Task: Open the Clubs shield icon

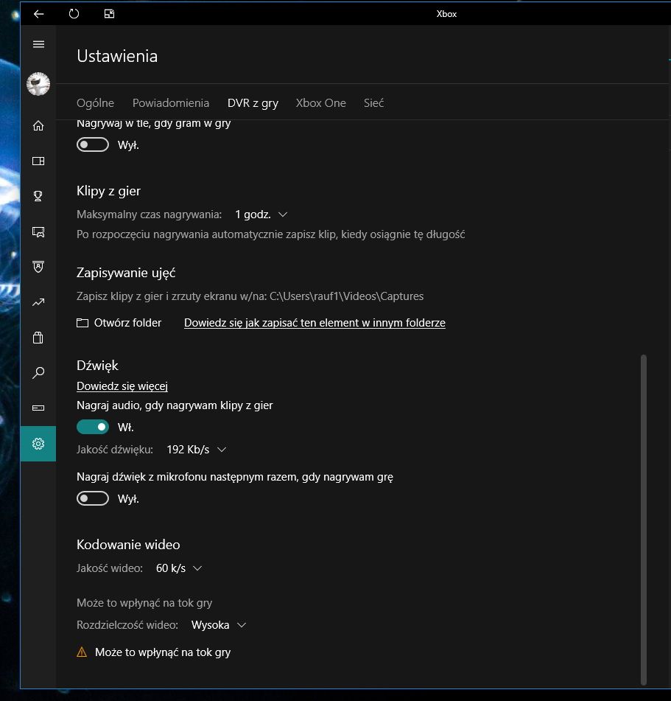Action: click(38, 266)
